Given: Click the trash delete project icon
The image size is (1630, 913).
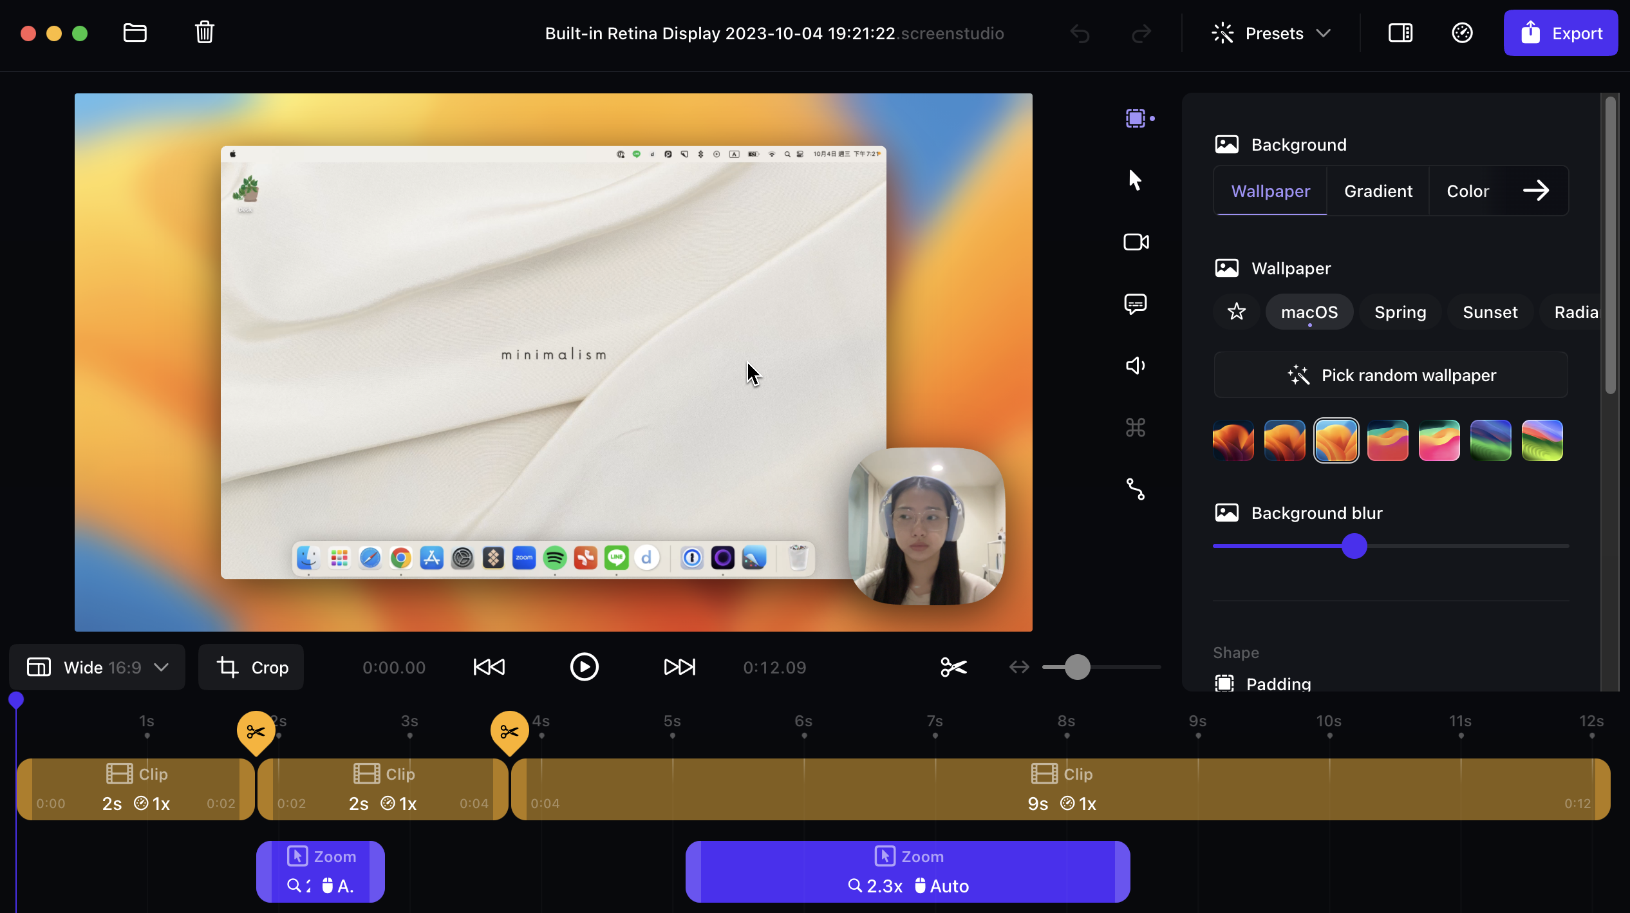Looking at the screenshot, I should point(205,32).
